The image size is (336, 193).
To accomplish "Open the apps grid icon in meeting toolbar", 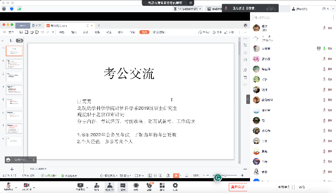I will 162,185.
